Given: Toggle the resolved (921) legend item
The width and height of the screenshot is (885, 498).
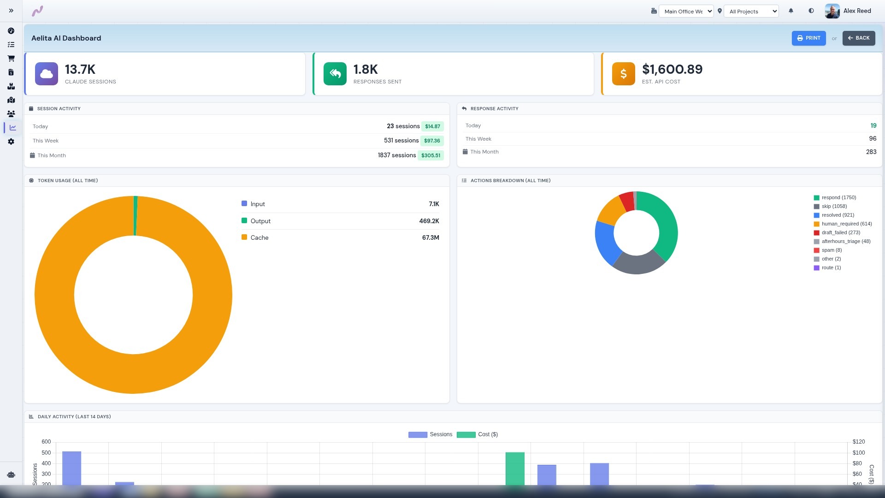Looking at the screenshot, I should [x=834, y=215].
